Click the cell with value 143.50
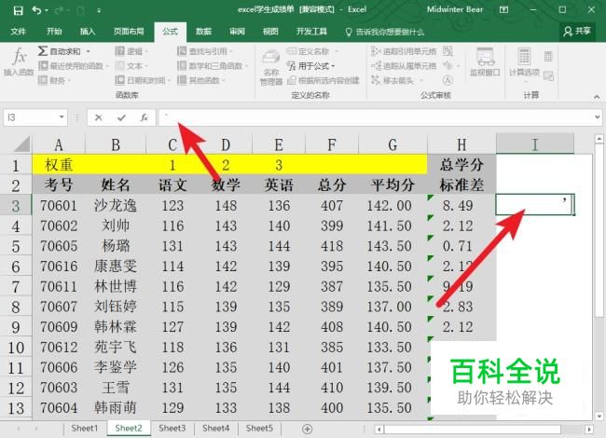Image resolution: width=606 pixels, height=438 pixels. 389,246
